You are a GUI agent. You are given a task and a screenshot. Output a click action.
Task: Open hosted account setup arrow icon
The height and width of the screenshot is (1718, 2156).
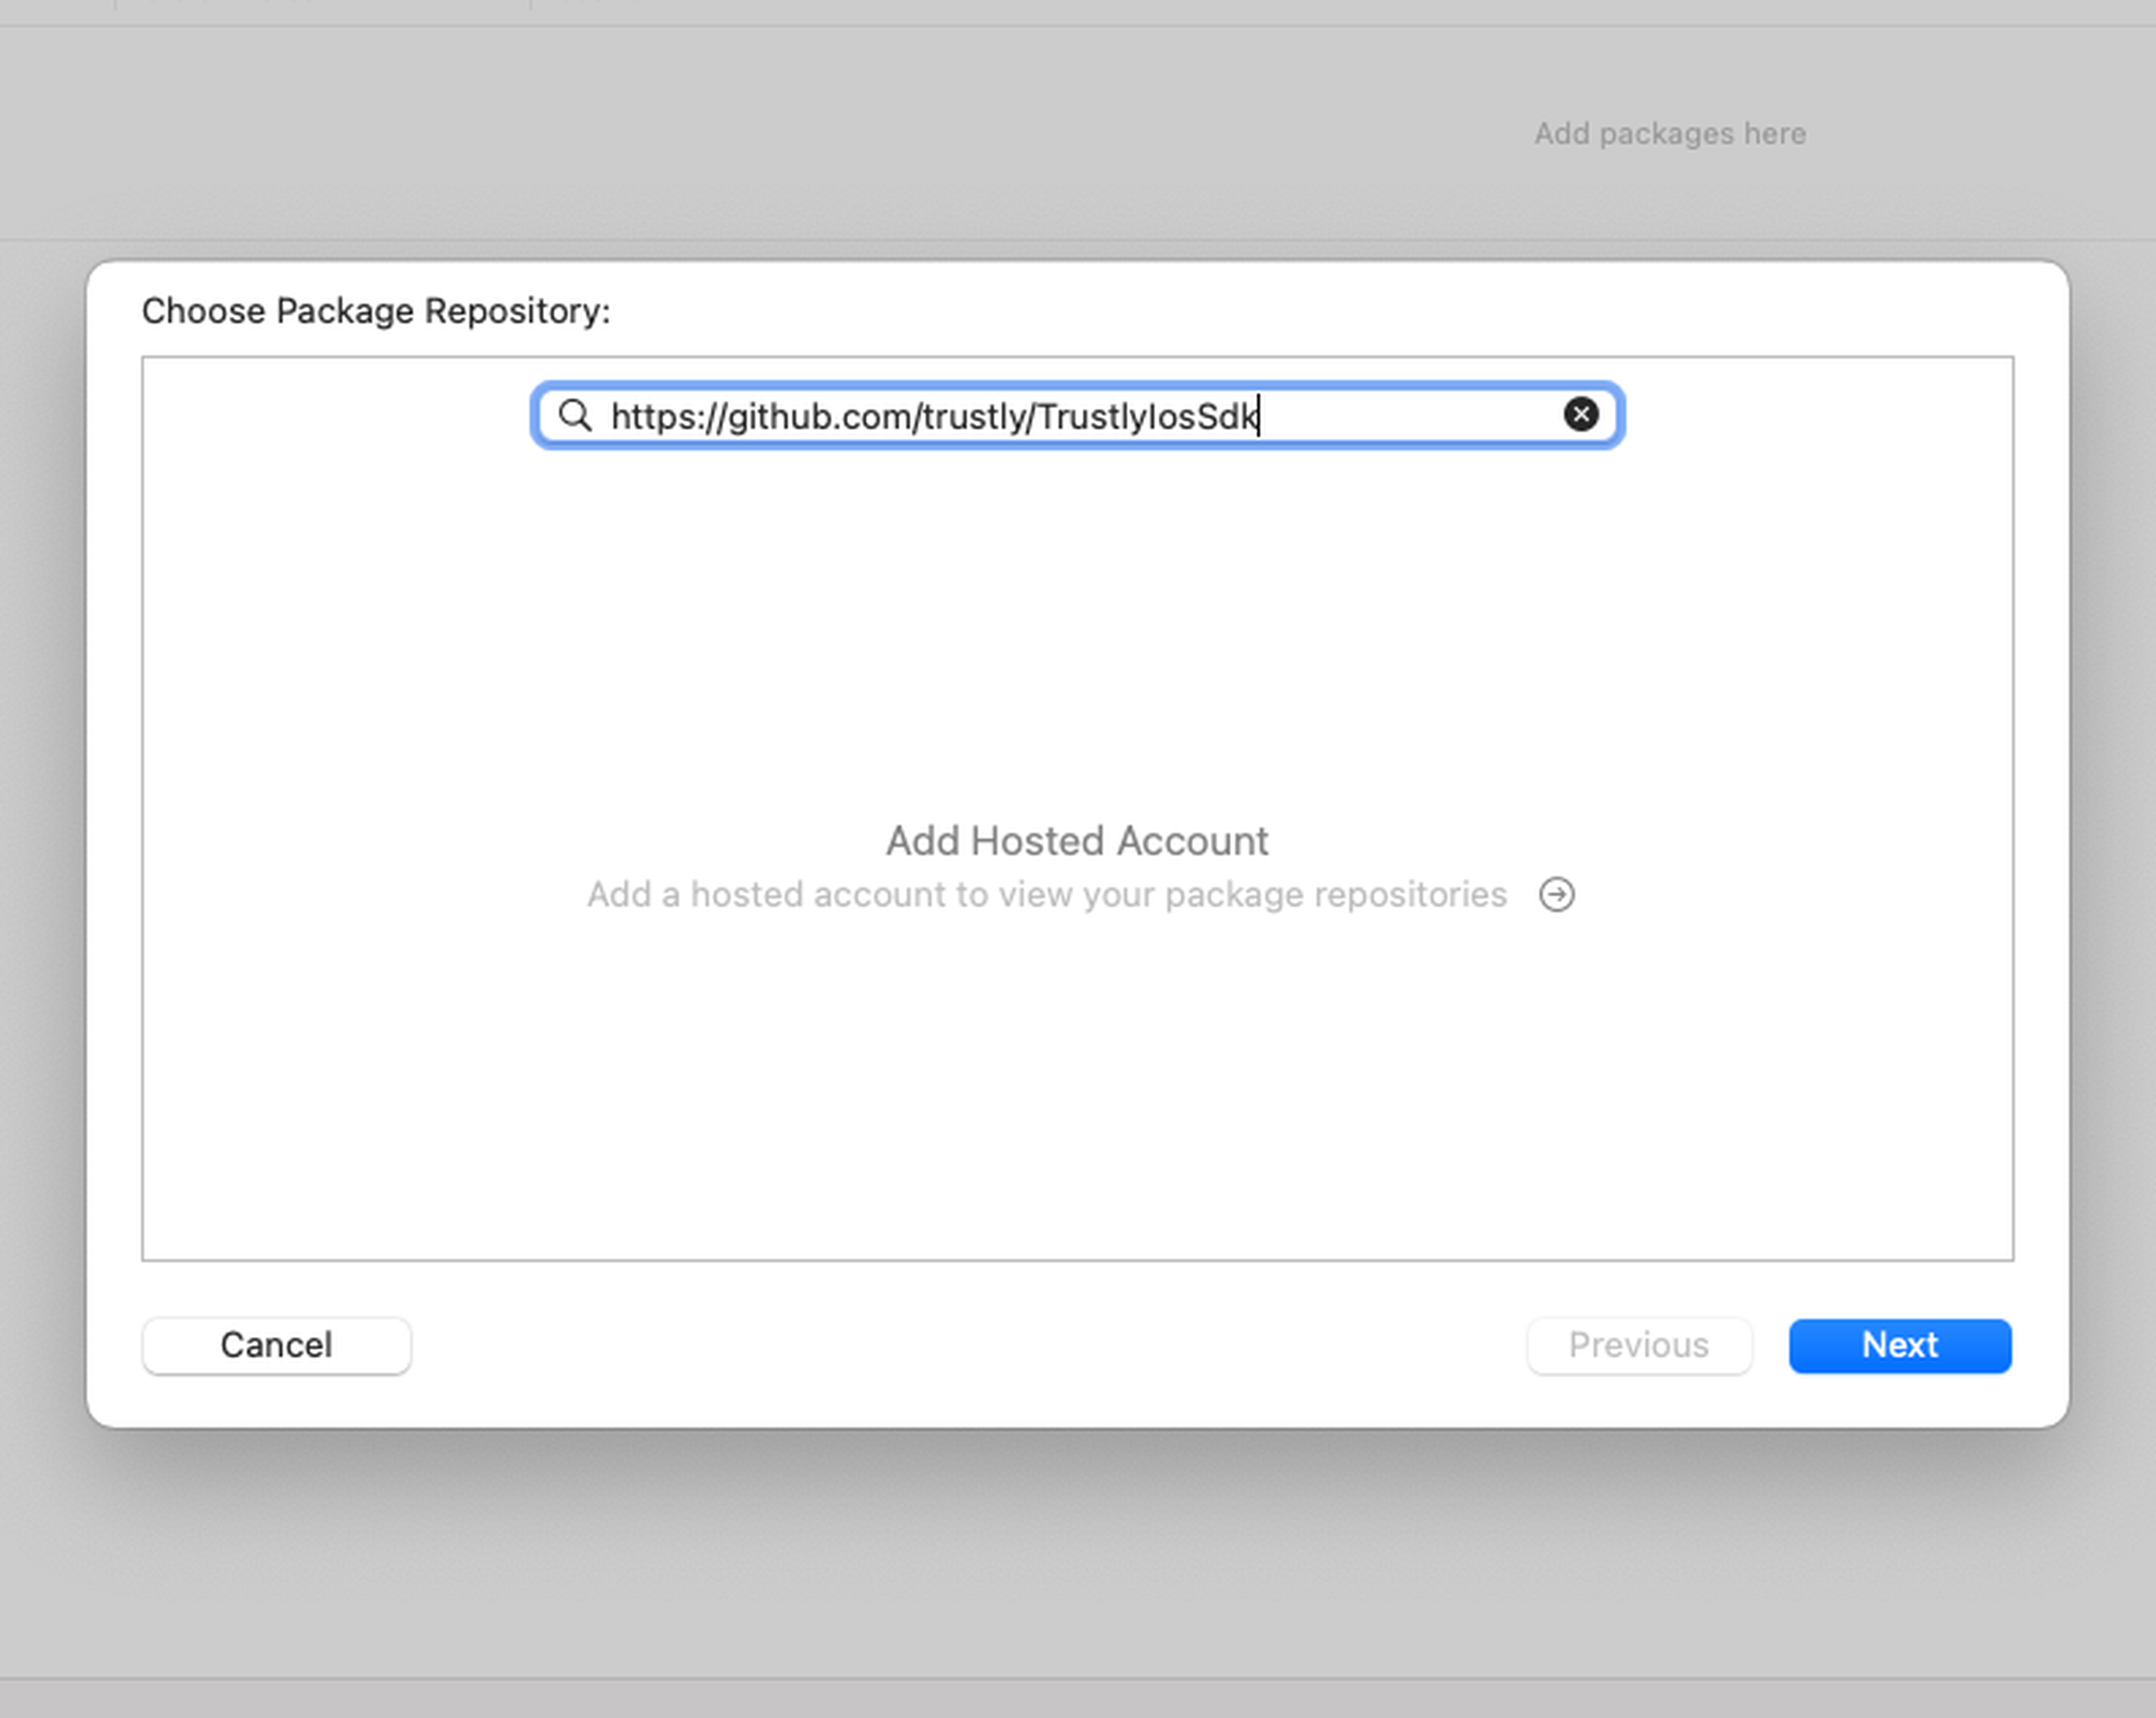click(1556, 895)
